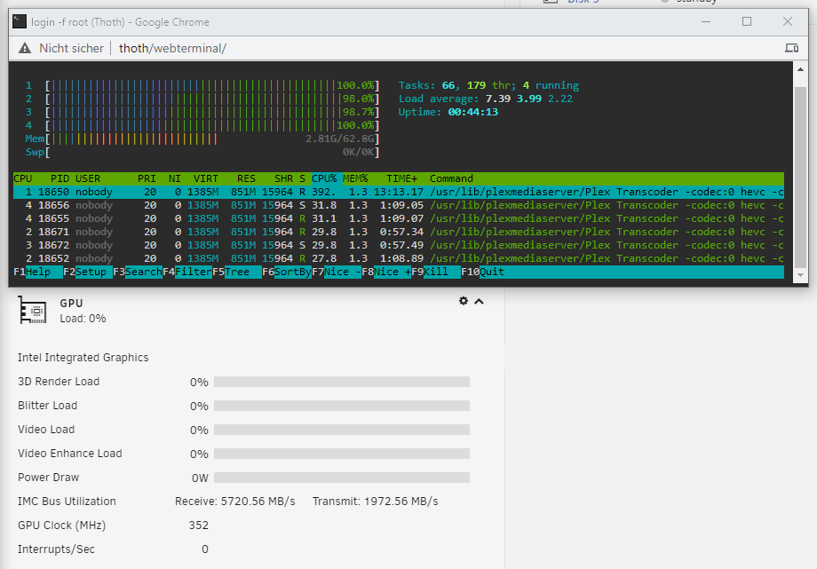817x569 pixels.
Task: Click the terminal window icon in title bar
Action: click(20, 21)
